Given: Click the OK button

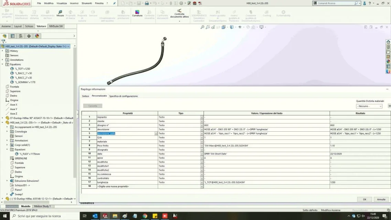Looking at the screenshot, I should tap(365, 199).
